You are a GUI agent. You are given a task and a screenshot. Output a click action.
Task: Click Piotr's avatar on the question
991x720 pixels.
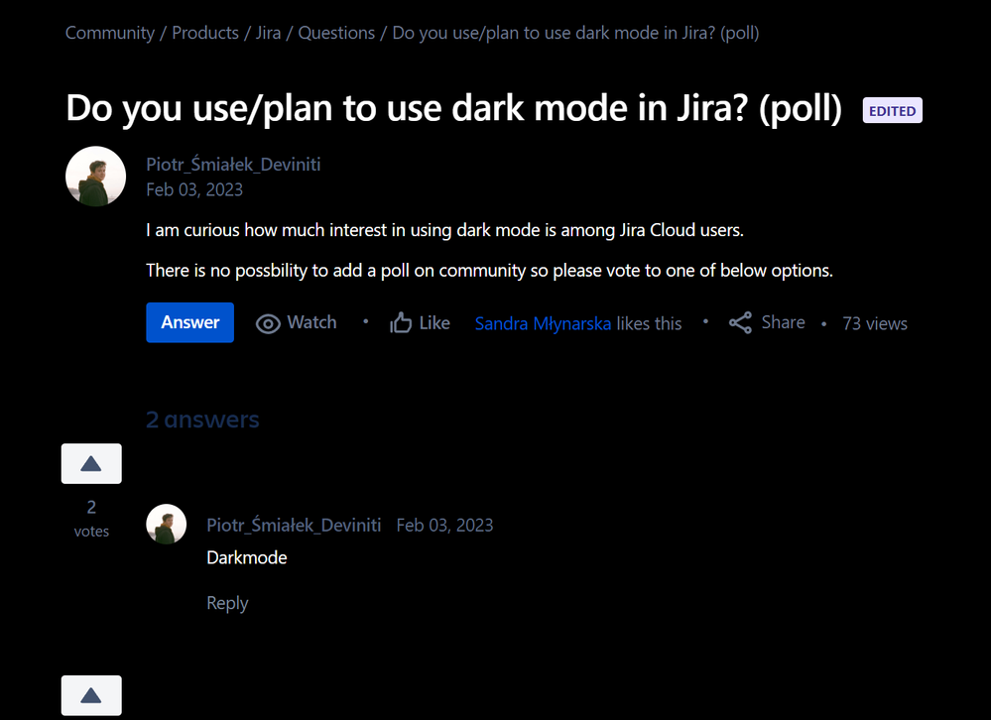coord(95,176)
